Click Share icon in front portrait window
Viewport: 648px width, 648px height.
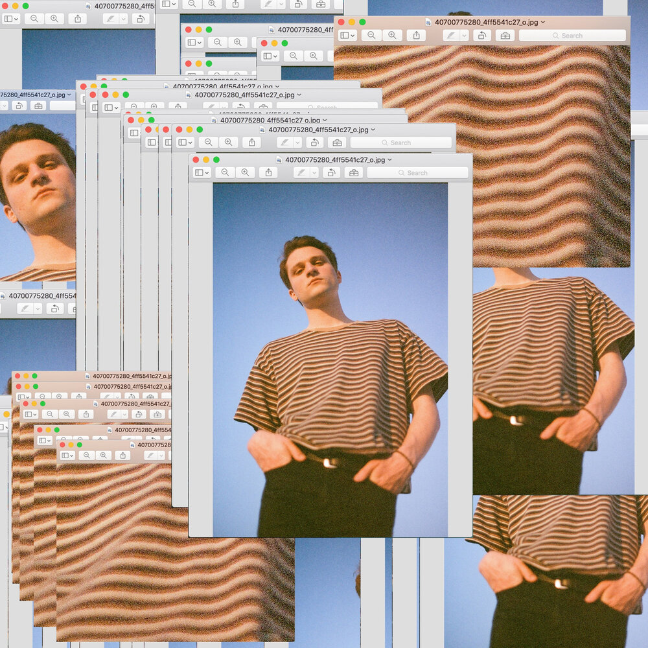[268, 173]
